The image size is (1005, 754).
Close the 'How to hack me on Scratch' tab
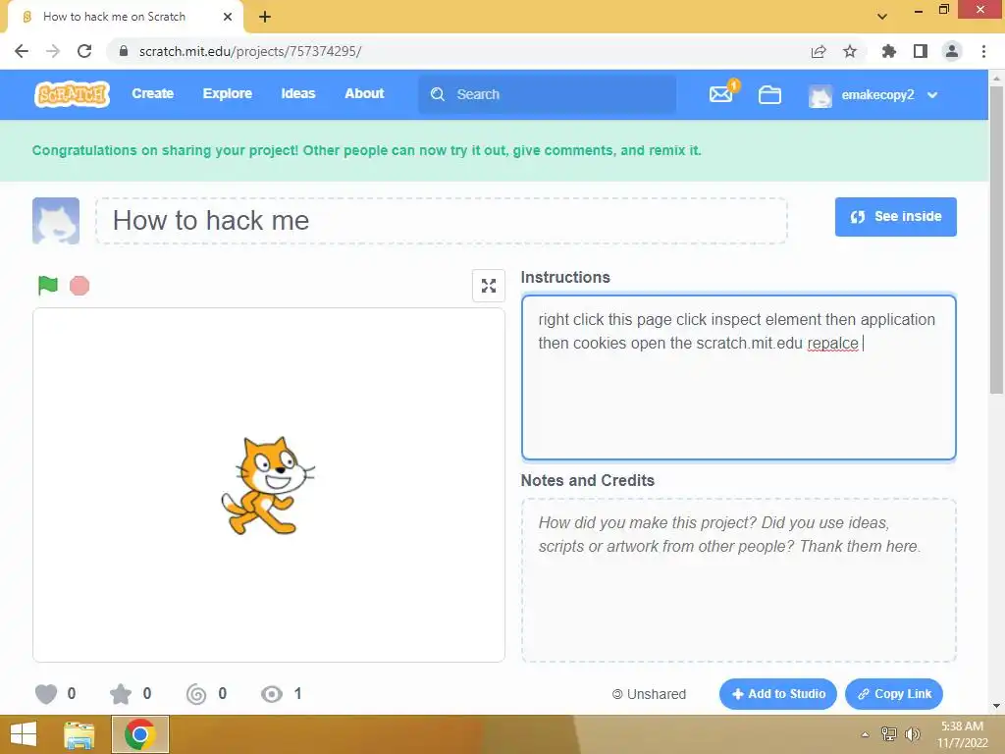click(228, 17)
